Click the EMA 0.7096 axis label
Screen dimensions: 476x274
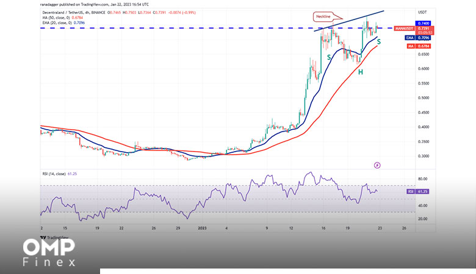tap(418, 38)
